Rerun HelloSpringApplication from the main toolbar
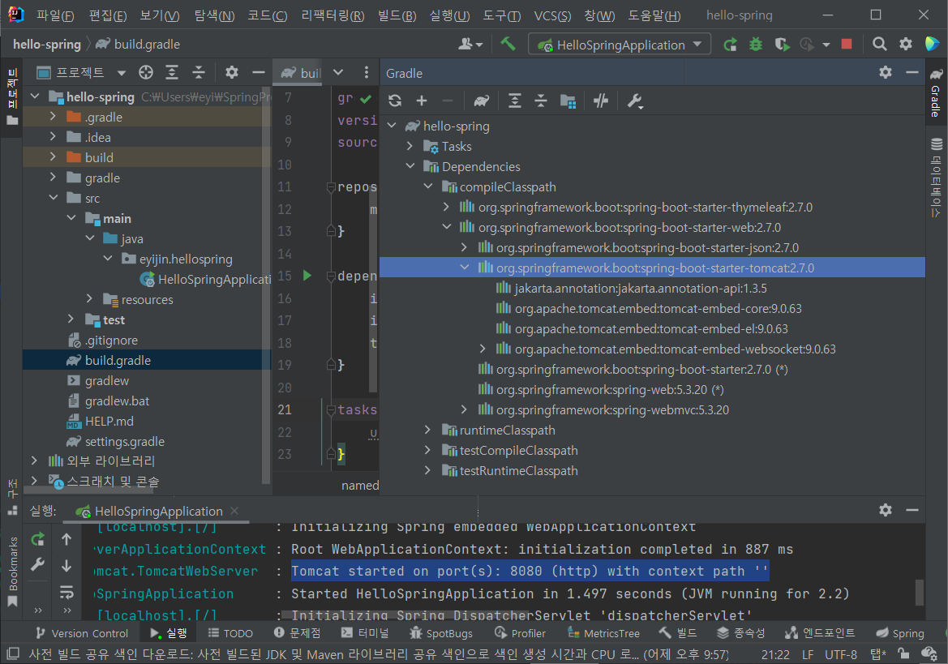 click(730, 44)
